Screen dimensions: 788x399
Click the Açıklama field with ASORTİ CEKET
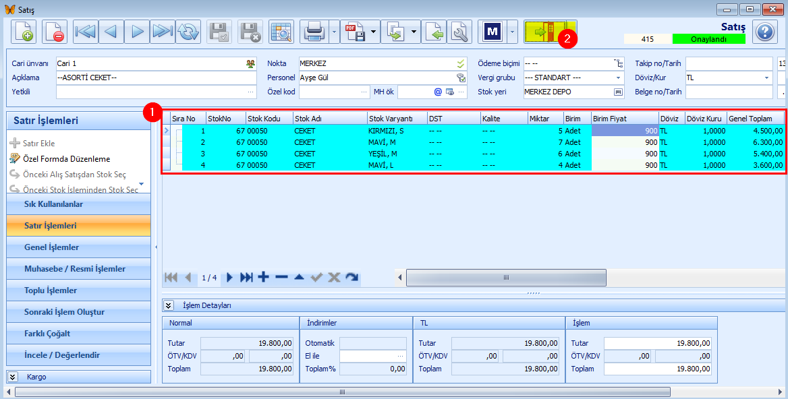point(157,78)
